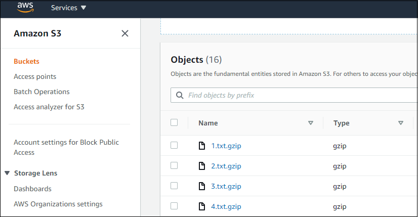Open AWS Organizations settings
This screenshot has height=217, width=418.
58,204
